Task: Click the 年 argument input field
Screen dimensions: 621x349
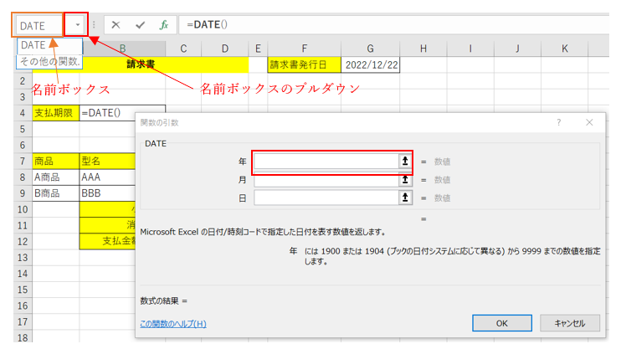Action: pos(326,162)
